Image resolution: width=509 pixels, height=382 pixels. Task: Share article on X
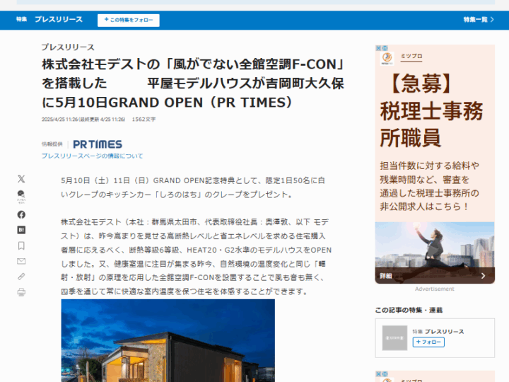click(x=21, y=179)
